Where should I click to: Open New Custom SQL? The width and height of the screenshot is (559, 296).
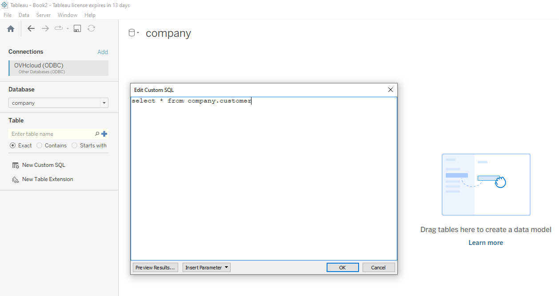[x=43, y=165]
